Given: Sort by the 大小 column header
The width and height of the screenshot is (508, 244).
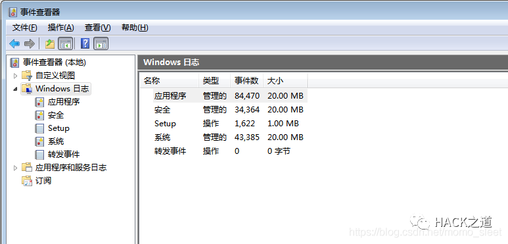Looking at the screenshot, I should click(285, 81).
